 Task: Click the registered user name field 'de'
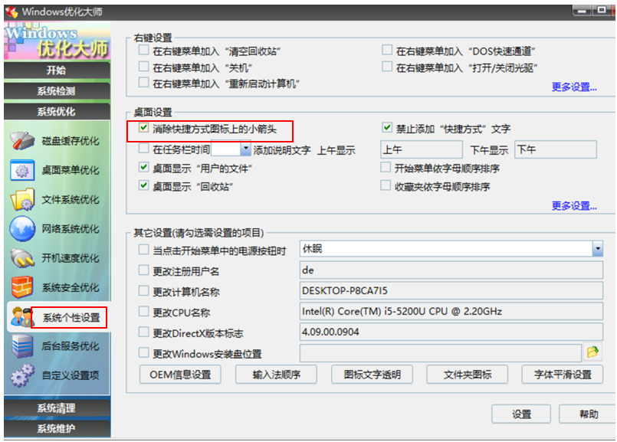tap(451, 270)
